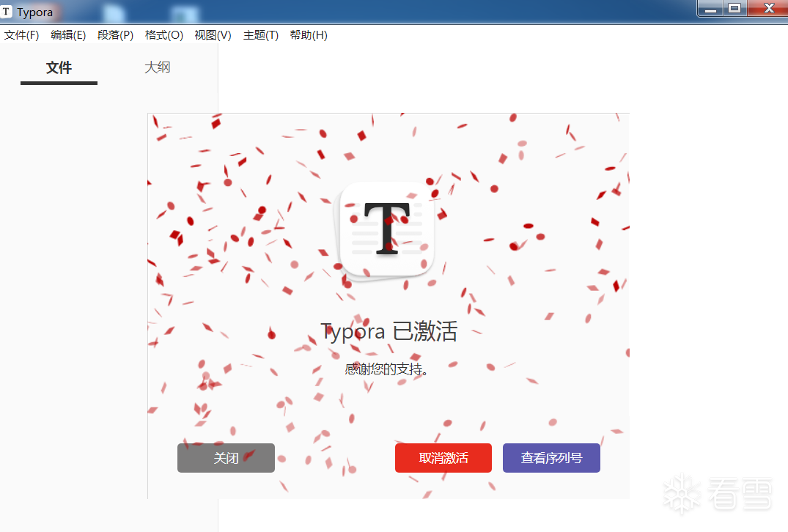Click the gray 关闭 button
Image resolution: width=788 pixels, height=532 pixels.
(227, 458)
